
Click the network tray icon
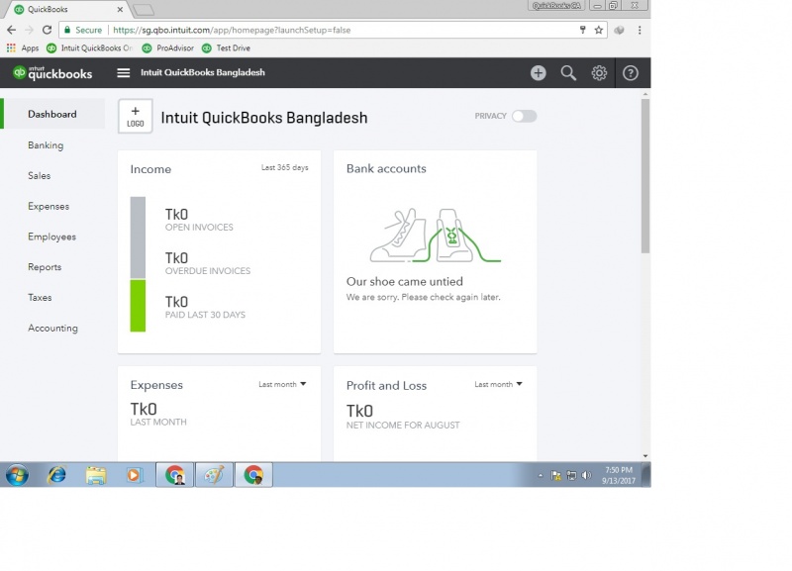click(x=571, y=475)
